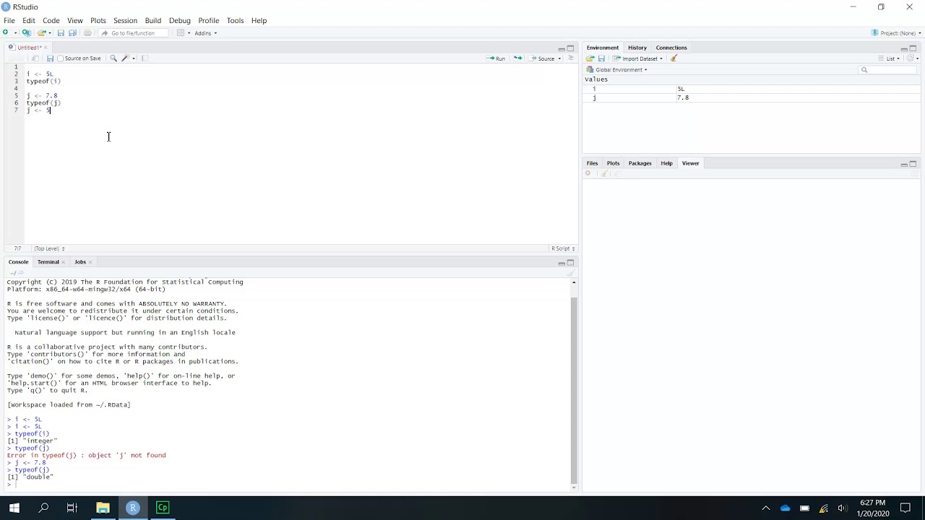Switch to the Console tab
Viewport: 925px width, 520px height.
(18, 262)
